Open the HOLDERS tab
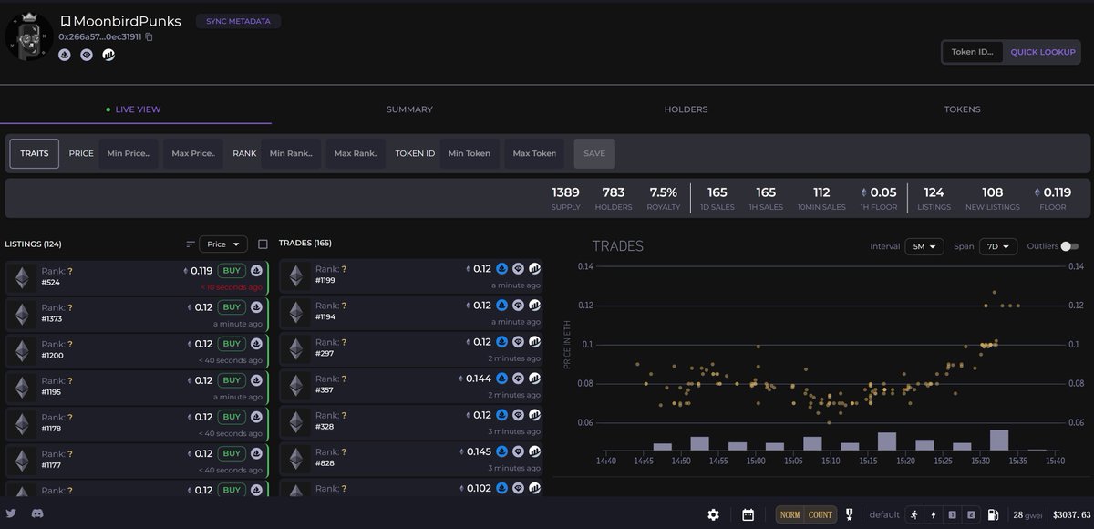1094x529 pixels. tap(686, 109)
